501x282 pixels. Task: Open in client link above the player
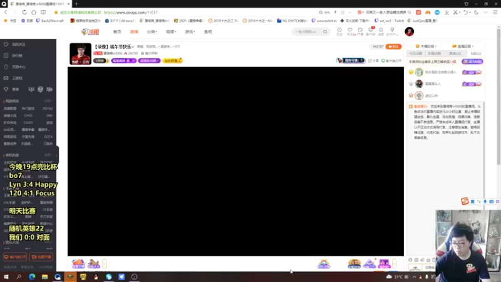tap(391, 61)
